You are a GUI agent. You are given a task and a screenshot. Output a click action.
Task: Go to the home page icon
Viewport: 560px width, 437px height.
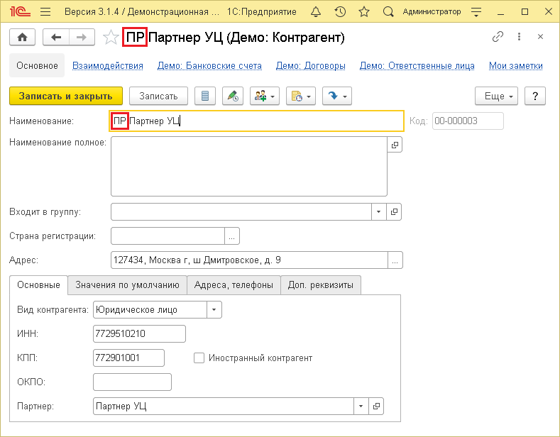[22, 37]
